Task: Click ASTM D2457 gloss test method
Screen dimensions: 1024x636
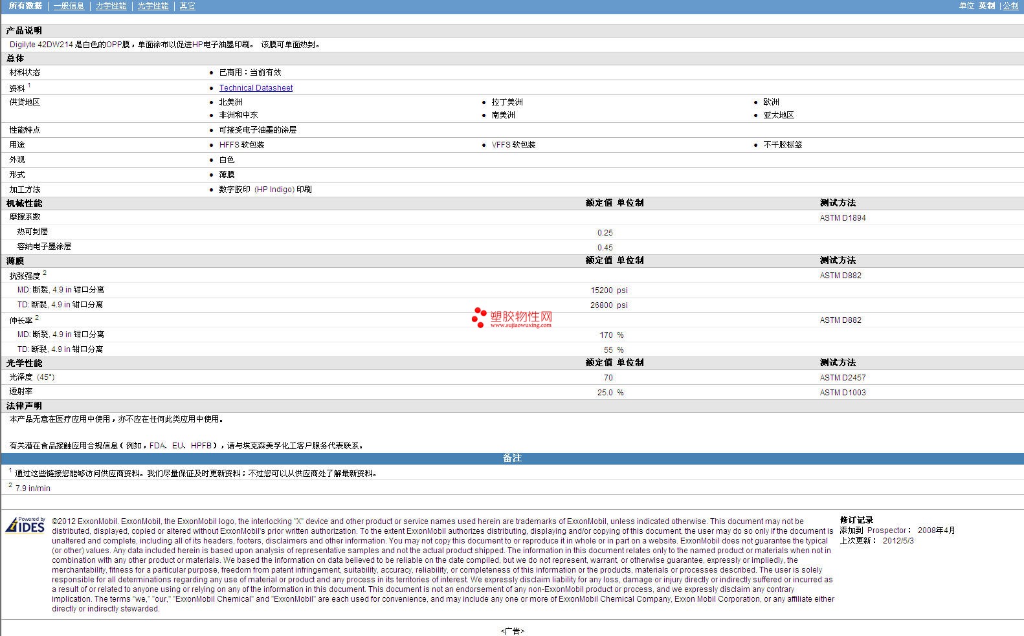Action: pos(842,378)
